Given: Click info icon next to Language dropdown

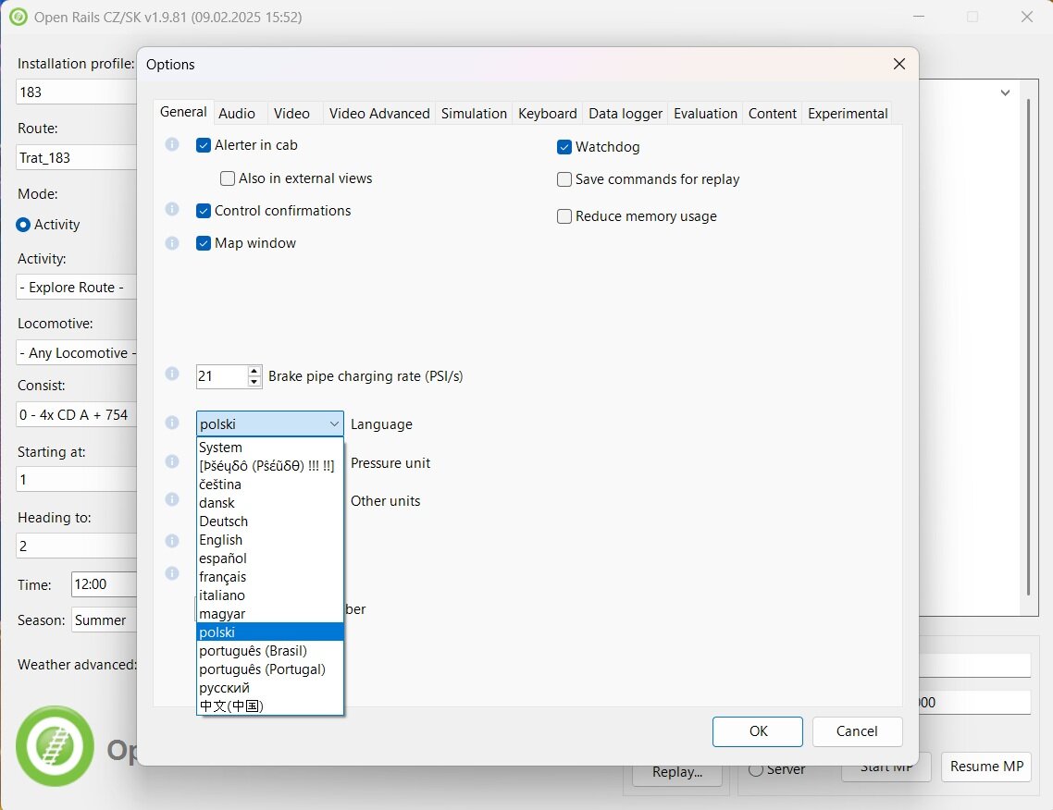Looking at the screenshot, I should tap(172, 423).
